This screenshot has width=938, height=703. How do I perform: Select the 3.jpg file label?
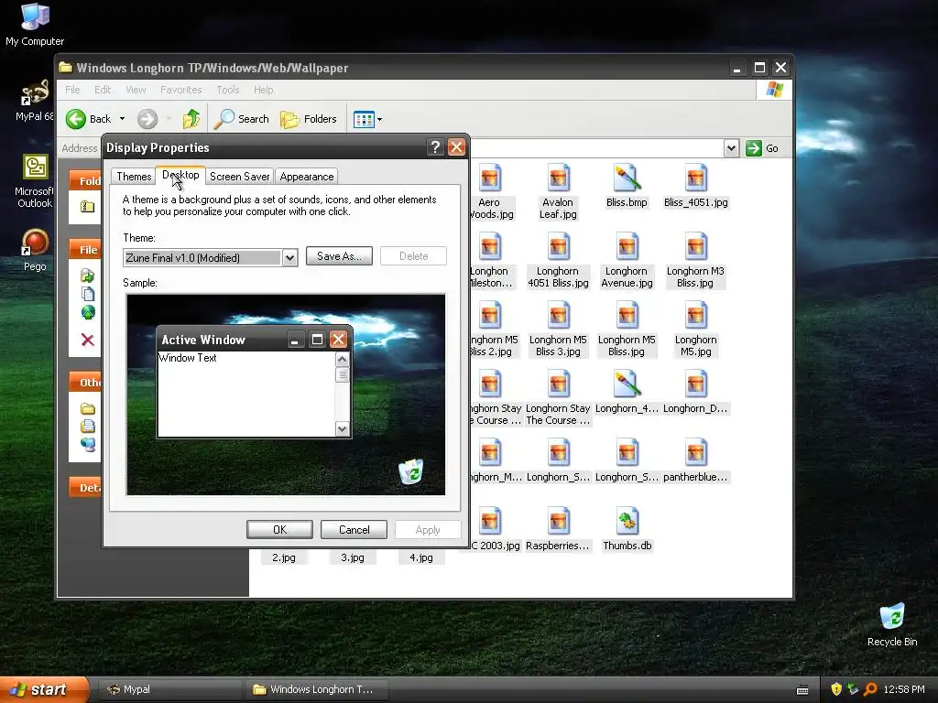click(x=353, y=557)
